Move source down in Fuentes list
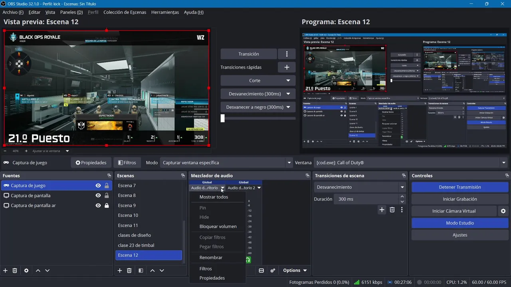Viewport: 511px width, 287px height. click(47, 270)
